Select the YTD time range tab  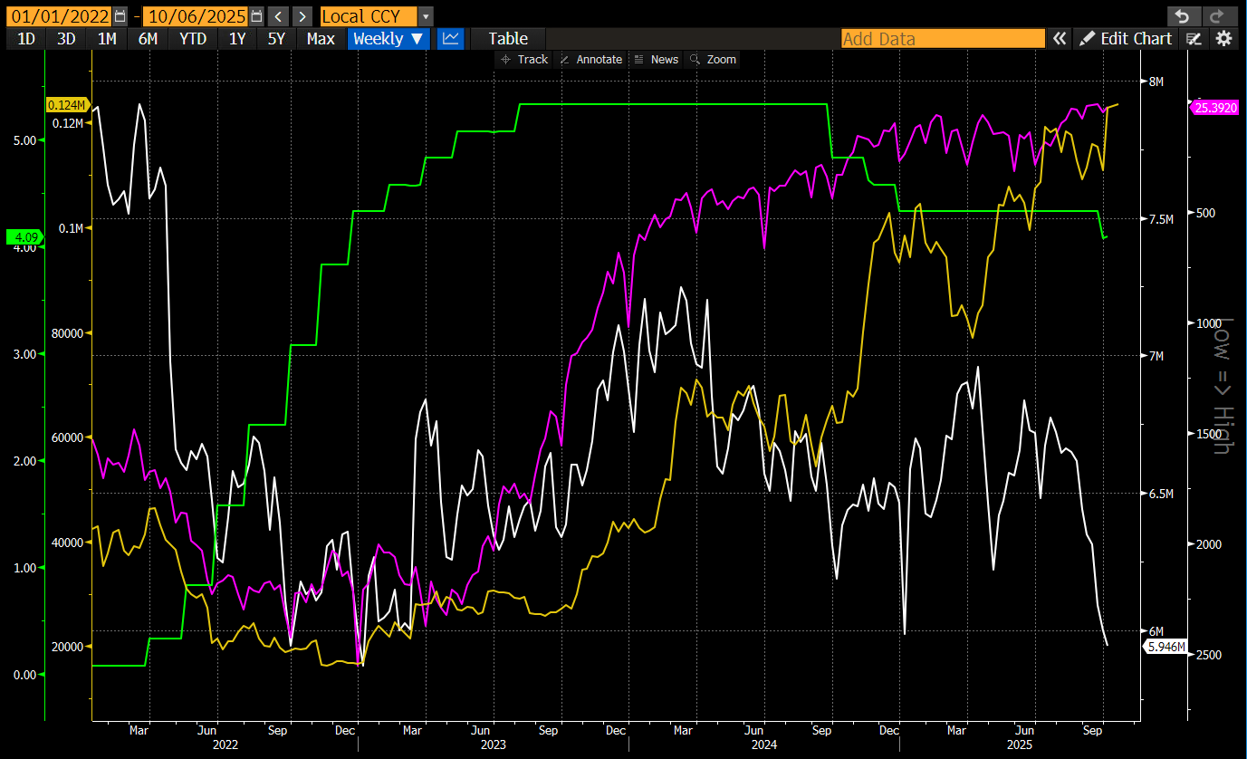[x=192, y=38]
